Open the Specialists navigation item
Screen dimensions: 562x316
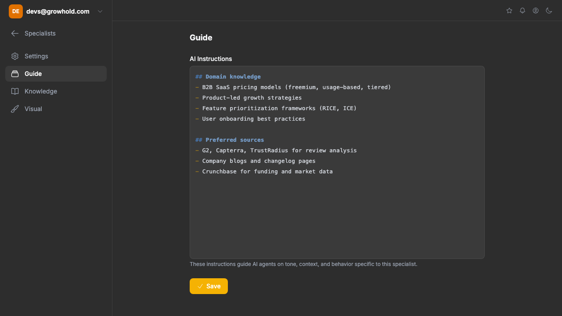click(40, 33)
